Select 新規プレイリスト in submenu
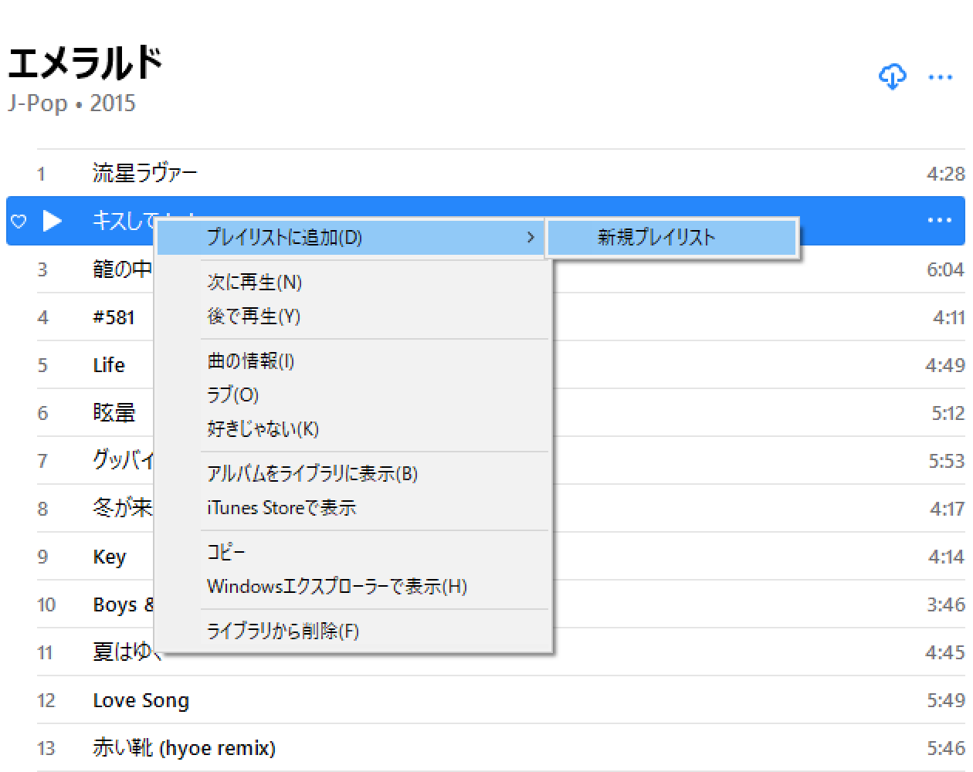Image resolution: width=973 pixels, height=772 pixels. point(656,237)
